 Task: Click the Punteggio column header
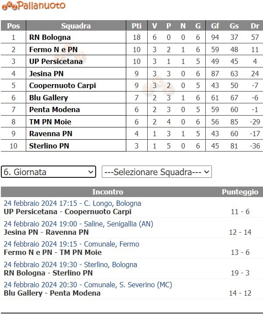pos(240,192)
